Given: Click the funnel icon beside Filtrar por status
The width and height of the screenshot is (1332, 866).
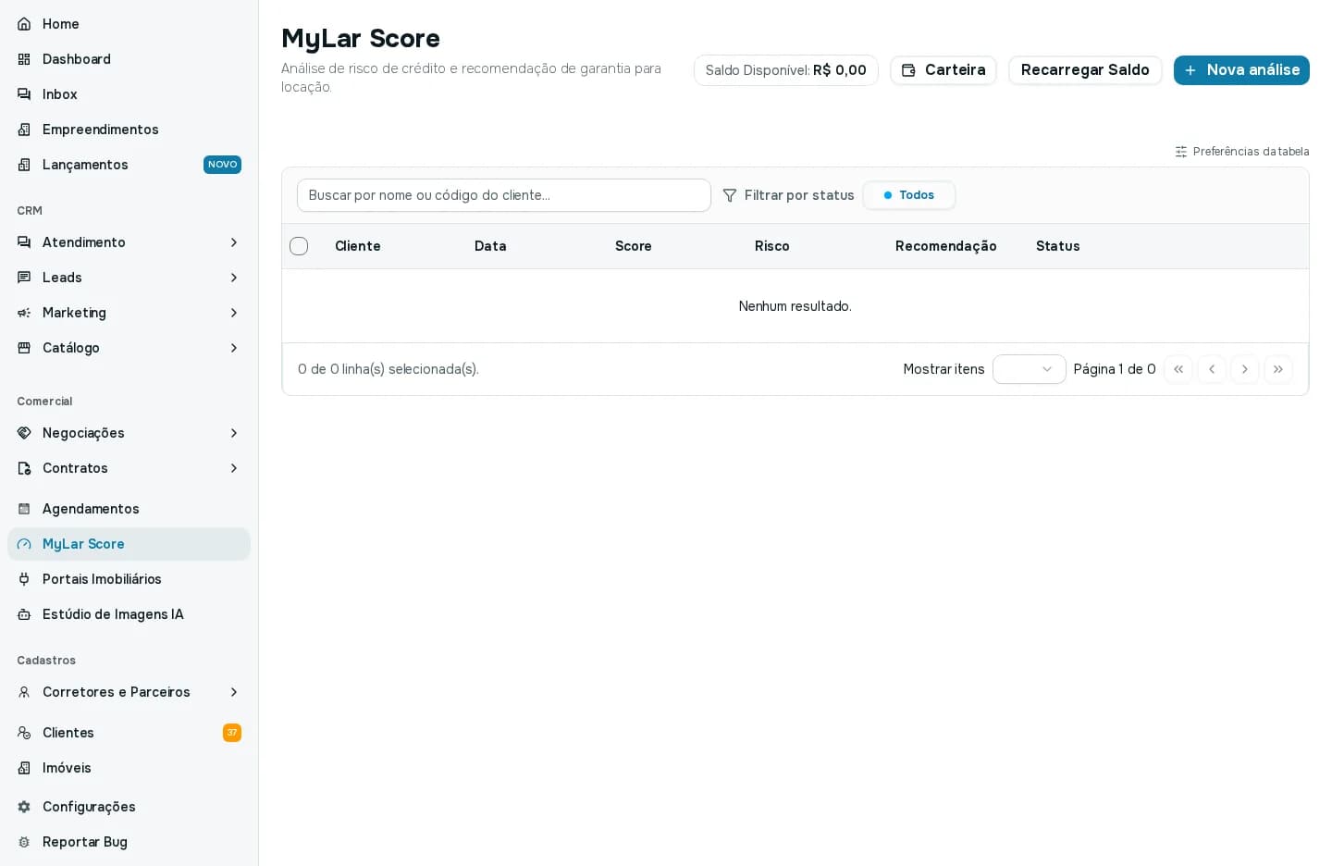Looking at the screenshot, I should 730,195.
